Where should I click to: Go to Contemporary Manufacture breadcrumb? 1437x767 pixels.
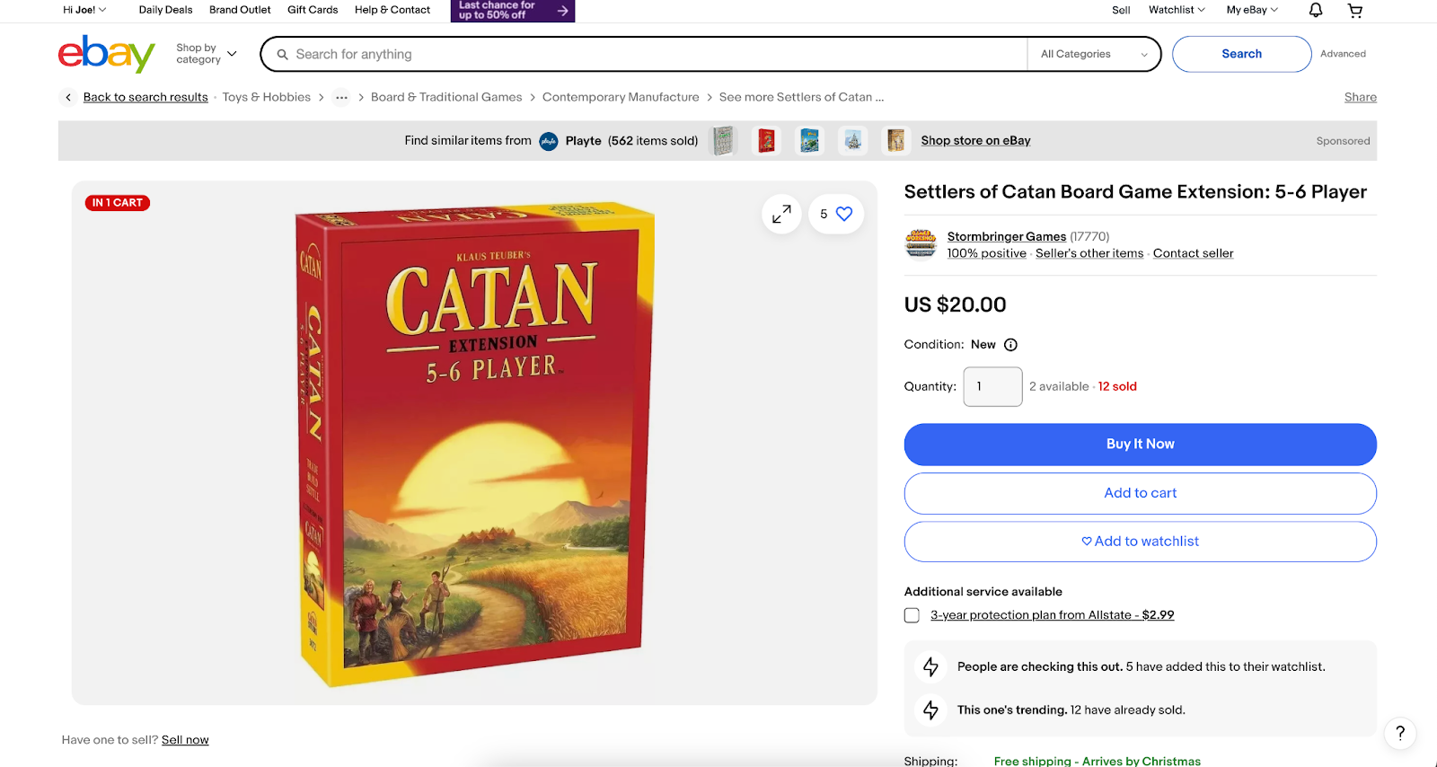621,97
